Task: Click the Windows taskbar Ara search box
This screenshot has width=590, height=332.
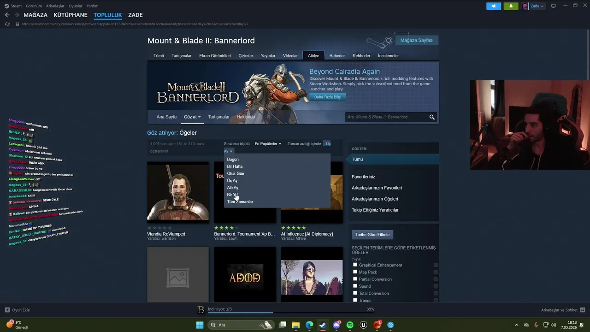Action: point(241,325)
